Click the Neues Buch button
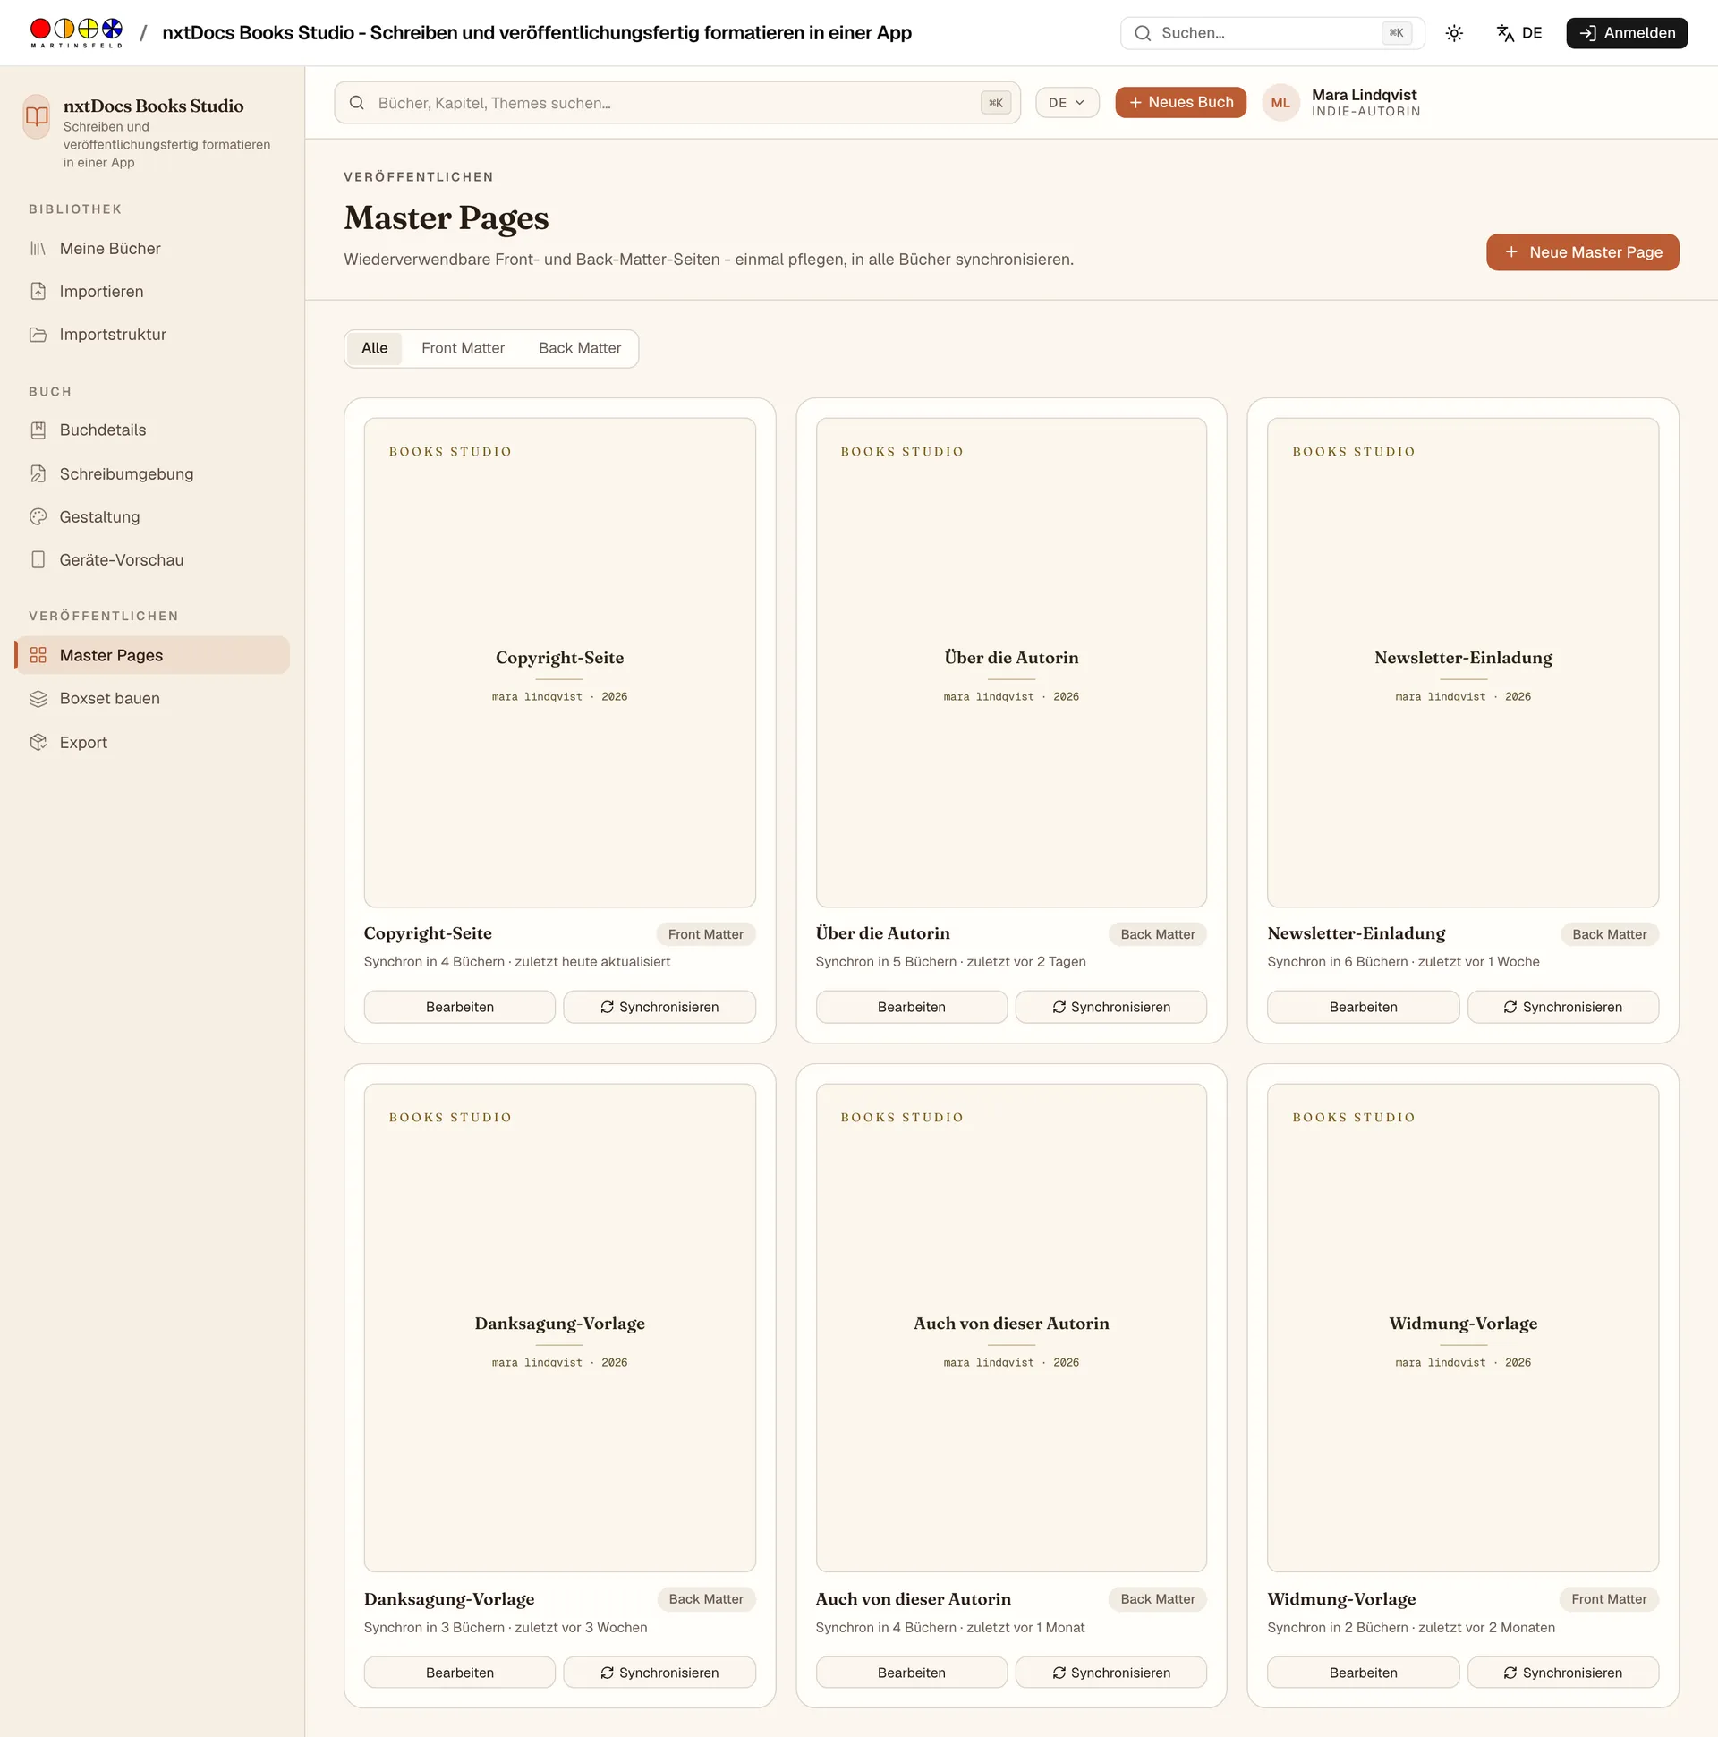 [1180, 103]
